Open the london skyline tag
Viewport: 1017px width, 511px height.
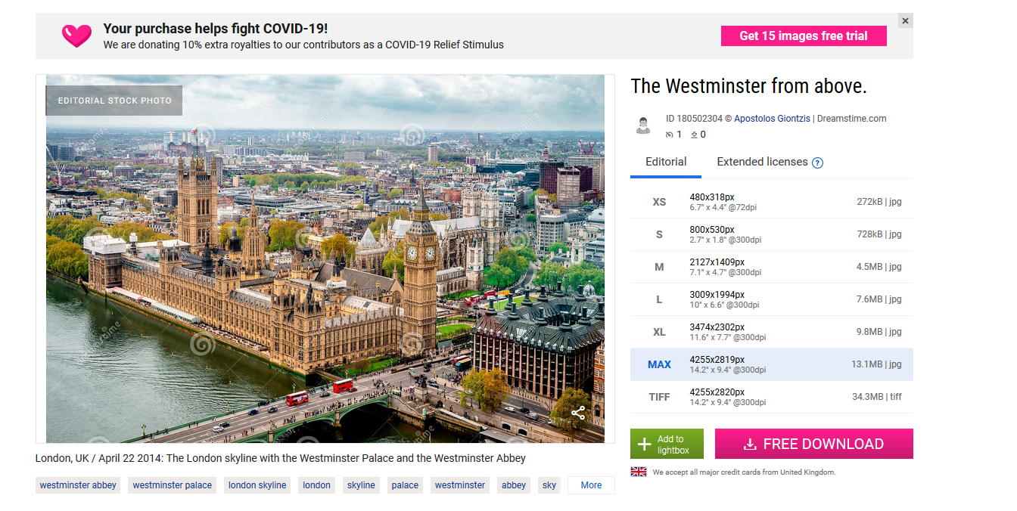tap(257, 485)
